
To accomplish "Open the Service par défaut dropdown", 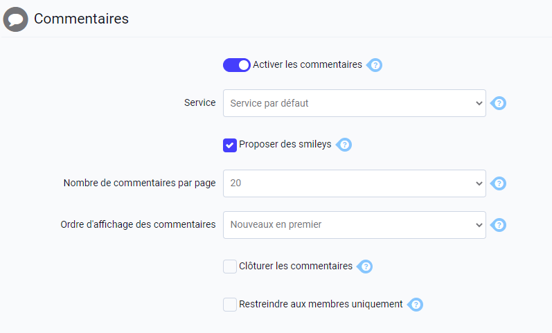I will 355,103.
